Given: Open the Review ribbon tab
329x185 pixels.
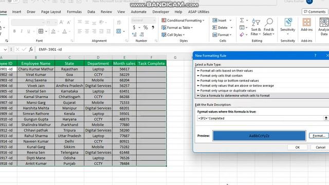Looking at the screenshot, I should (x=106, y=12).
